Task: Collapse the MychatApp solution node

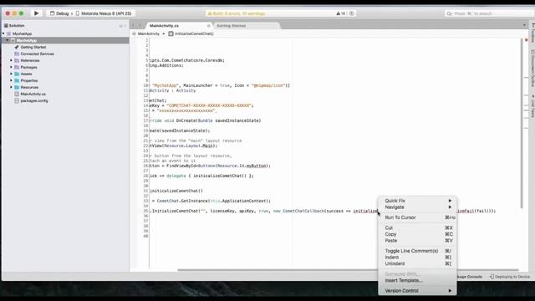Action: pos(3,33)
